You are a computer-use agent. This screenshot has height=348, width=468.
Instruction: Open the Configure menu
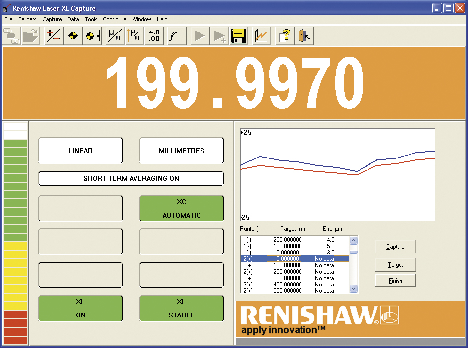pos(114,19)
